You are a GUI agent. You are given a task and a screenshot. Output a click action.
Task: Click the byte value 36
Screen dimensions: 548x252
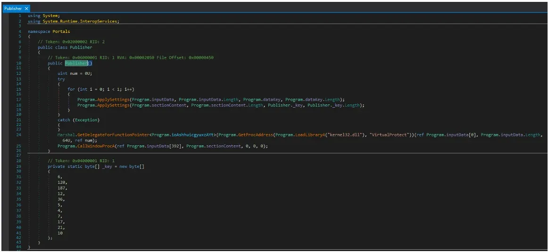pyautogui.click(x=60, y=200)
